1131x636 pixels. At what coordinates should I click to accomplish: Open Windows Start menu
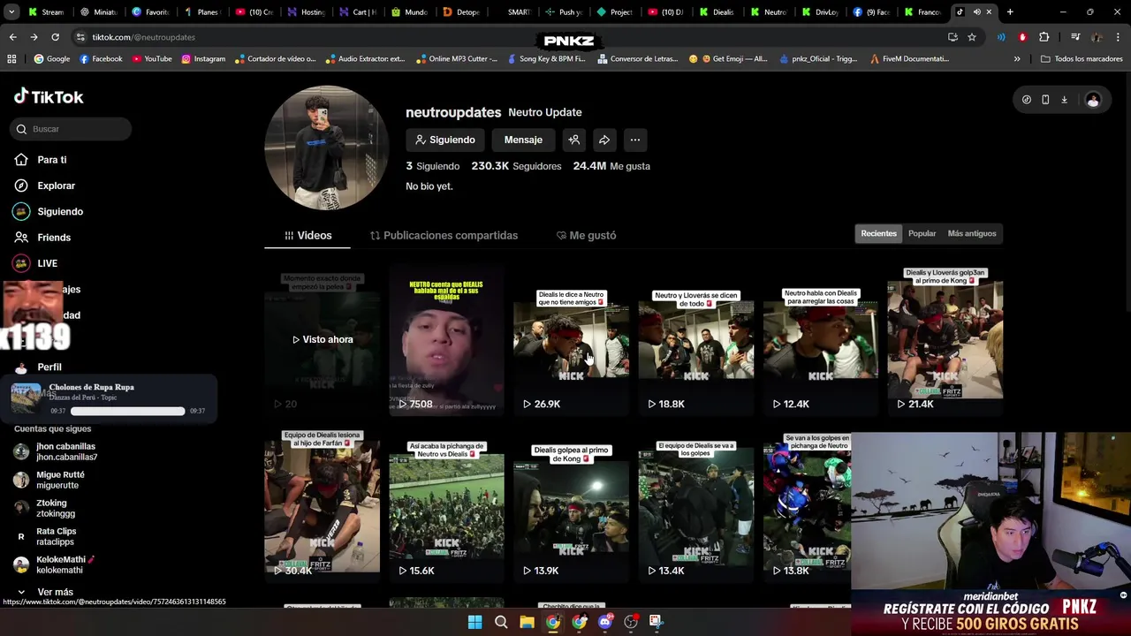474,622
